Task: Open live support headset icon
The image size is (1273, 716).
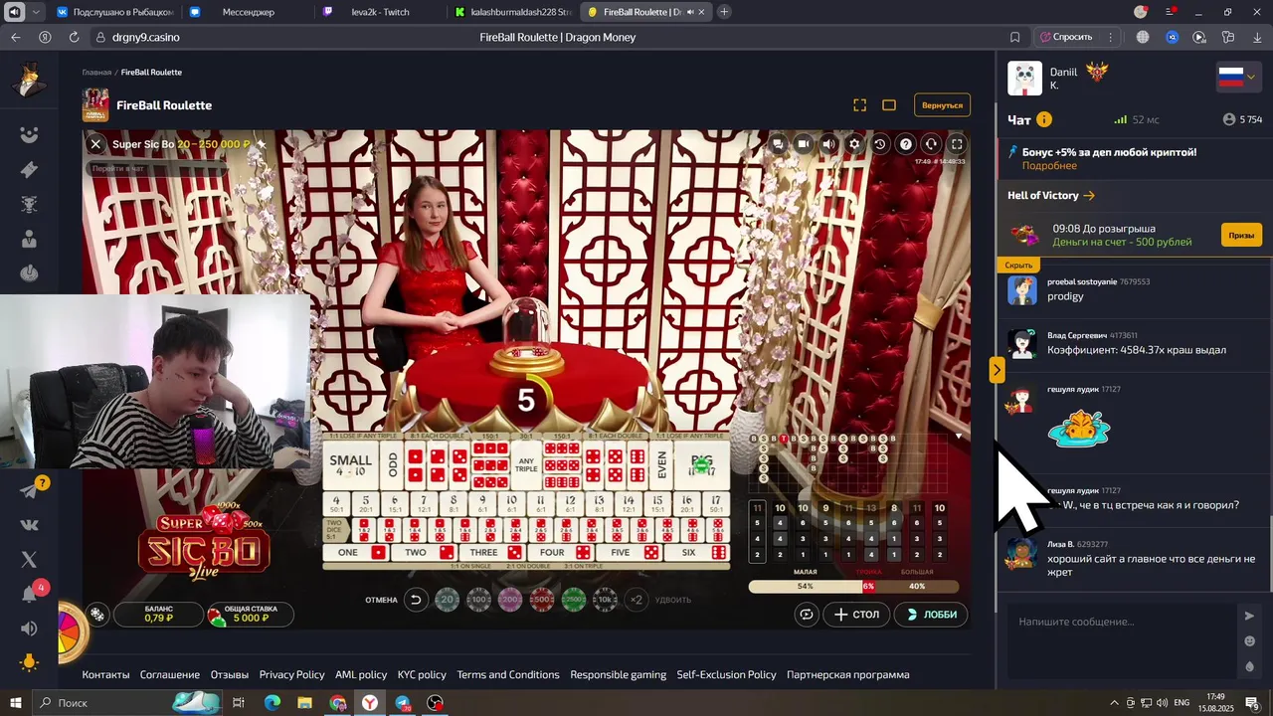Action: [x=931, y=144]
